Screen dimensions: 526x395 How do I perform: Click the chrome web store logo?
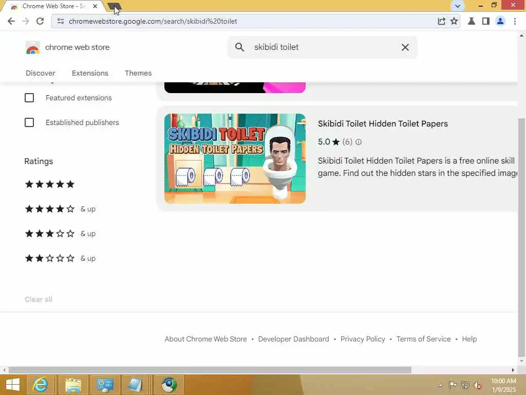(67, 47)
